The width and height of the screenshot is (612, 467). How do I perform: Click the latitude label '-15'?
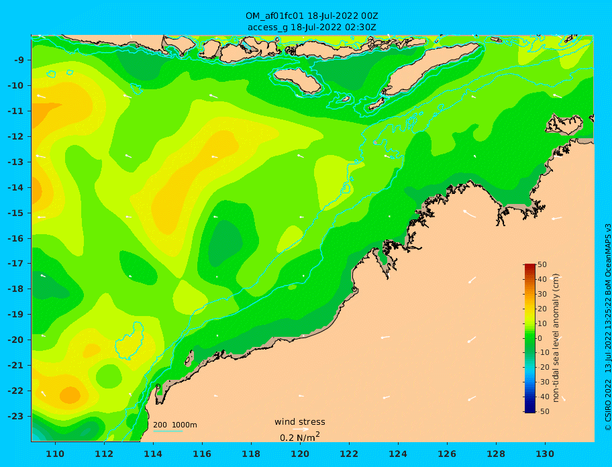[x=17, y=213]
